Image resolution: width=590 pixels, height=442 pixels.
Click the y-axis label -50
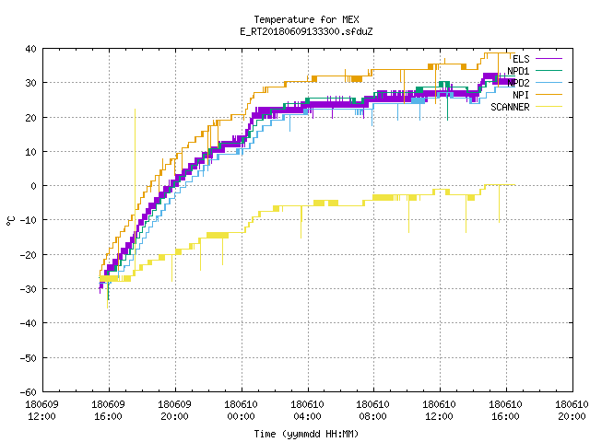29,358
